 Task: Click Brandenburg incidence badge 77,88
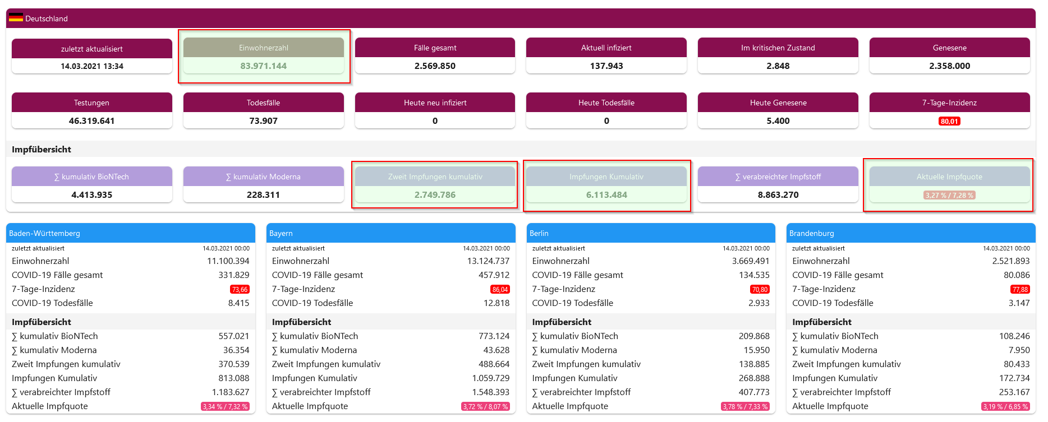[1020, 290]
